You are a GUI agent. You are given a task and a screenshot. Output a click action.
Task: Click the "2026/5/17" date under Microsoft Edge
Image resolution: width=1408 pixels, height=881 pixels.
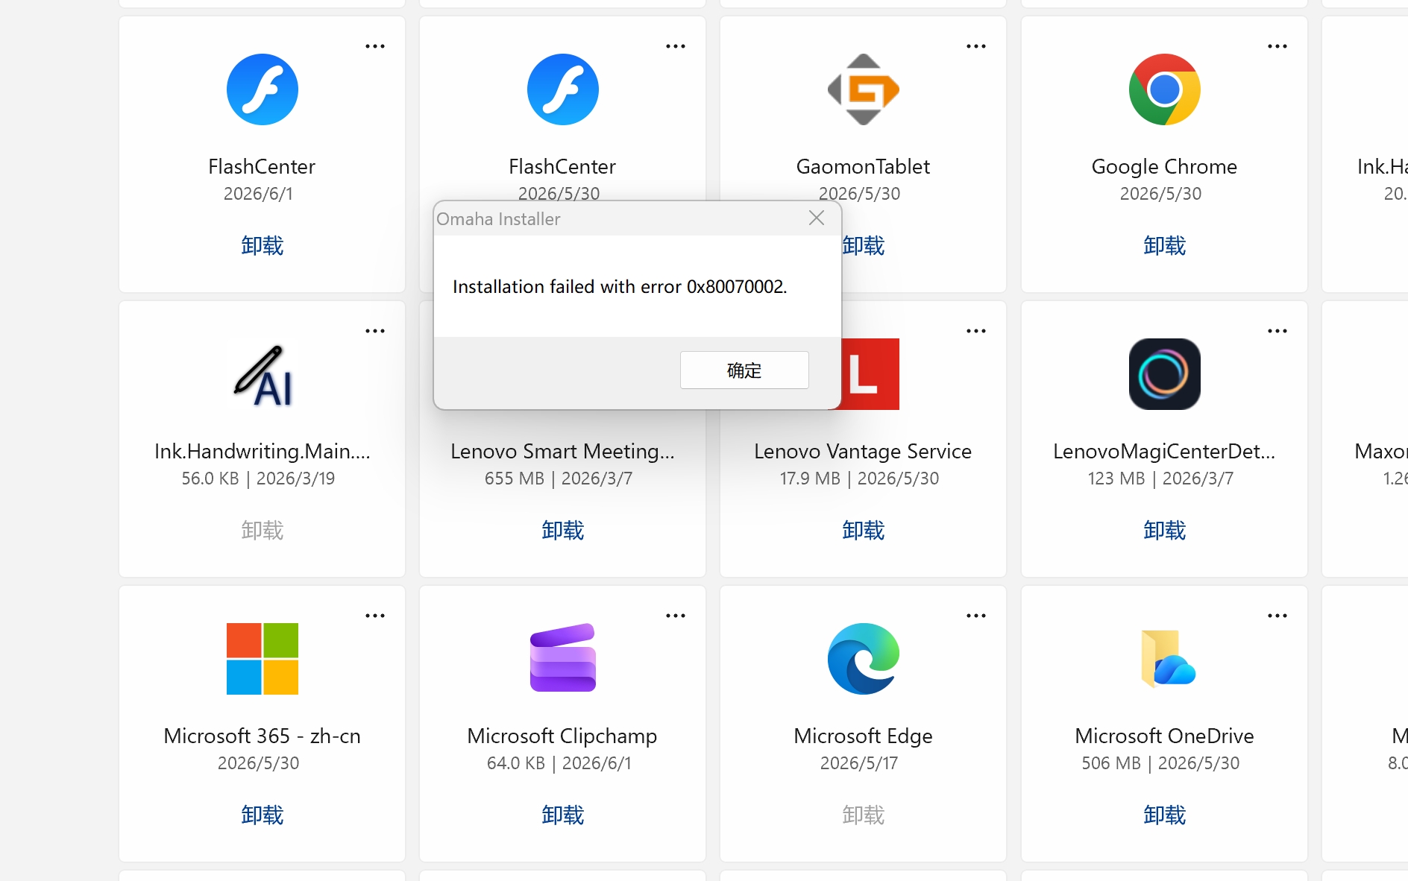point(859,763)
